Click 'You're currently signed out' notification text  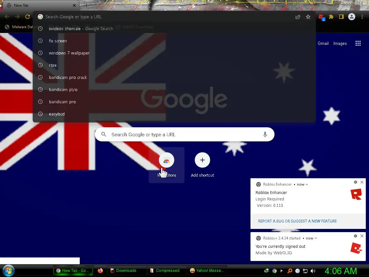coord(280,246)
